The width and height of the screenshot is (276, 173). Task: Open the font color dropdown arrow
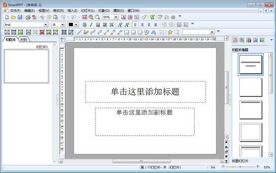[x=76, y=25]
